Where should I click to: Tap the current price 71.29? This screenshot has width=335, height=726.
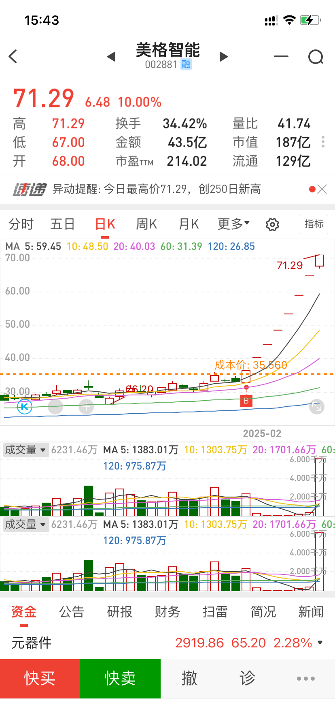coord(44,98)
